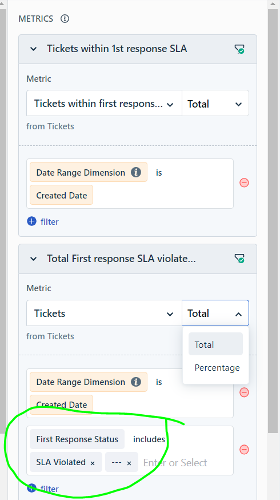280x500 pixels.
Task: Remove the First Response Status filter row
Action: point(244,450)
